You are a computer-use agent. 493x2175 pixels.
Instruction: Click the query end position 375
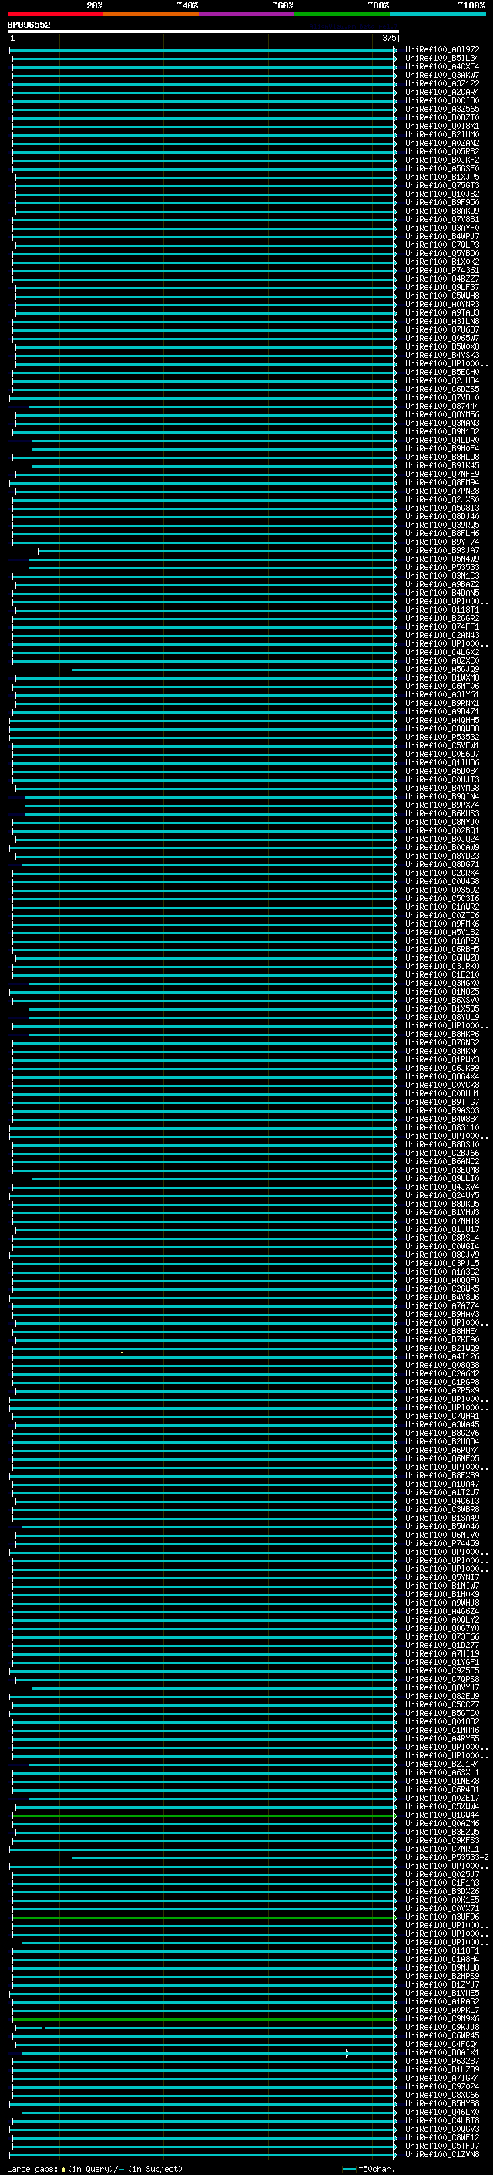(x=389, y=38)
